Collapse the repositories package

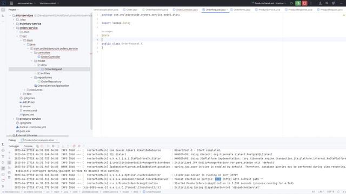32,78
